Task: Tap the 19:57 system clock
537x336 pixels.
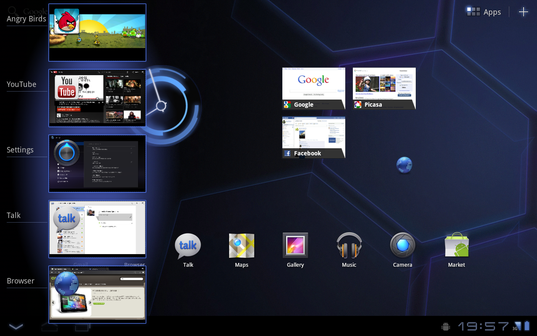Action: click(483, 326)
